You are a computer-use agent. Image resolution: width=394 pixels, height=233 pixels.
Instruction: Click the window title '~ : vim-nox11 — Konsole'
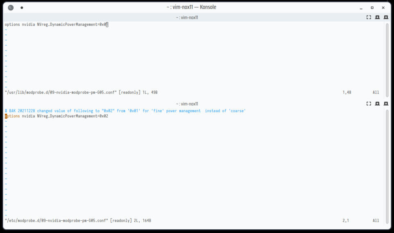pos(191,7)
